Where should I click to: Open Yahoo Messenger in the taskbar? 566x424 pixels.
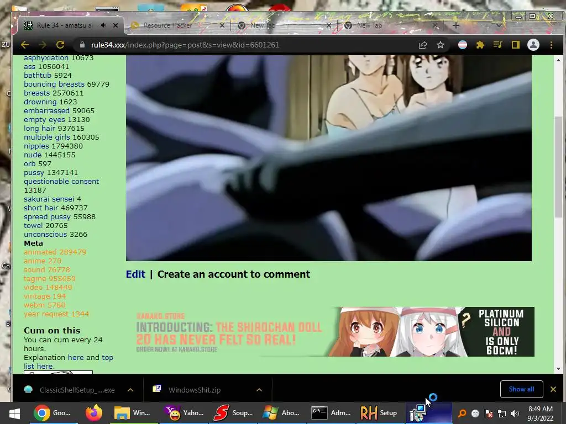pyautogui.click(x=184, y=413)
